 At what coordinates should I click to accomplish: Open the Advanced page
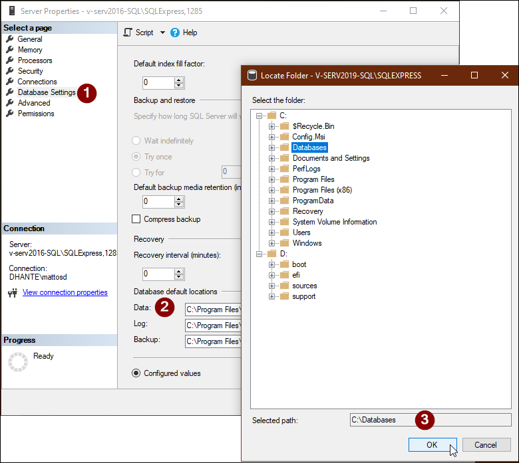point(34,103)
